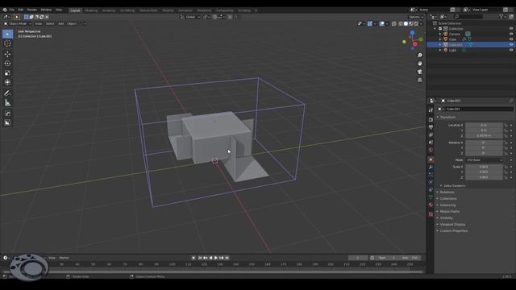
Task: Click the outliner search field
Action: 468,16
